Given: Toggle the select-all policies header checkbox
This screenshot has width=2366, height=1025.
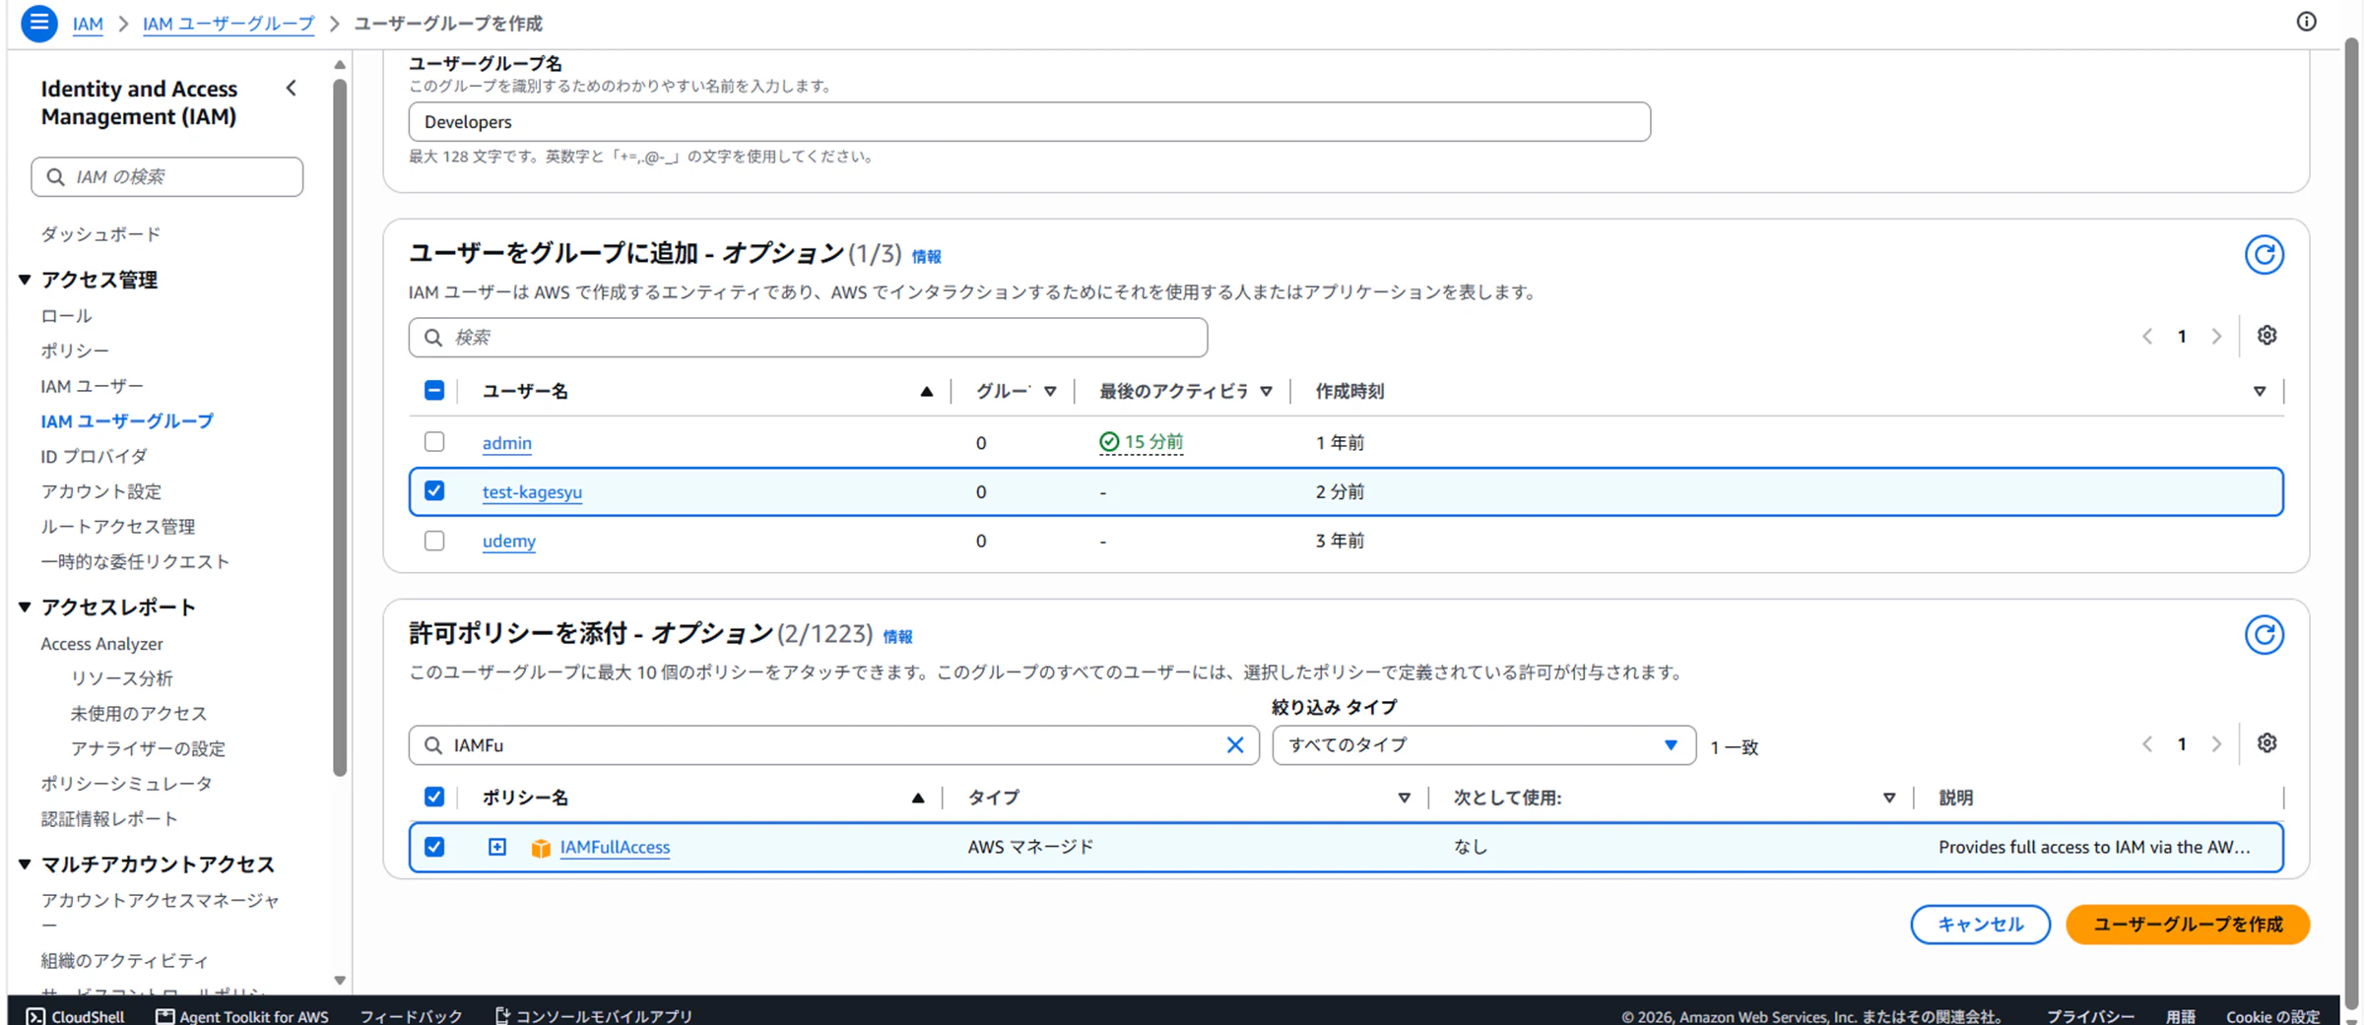Looking at the screenshot, I should [x=434, y=797].
